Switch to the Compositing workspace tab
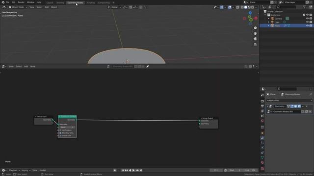This screenshot has width=314, height=176. (104, 3)
